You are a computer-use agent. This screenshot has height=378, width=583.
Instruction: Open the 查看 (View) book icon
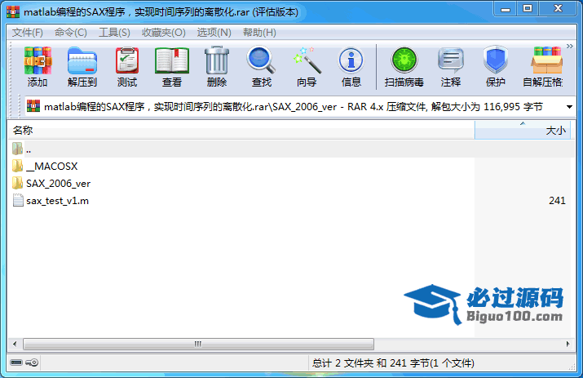[172, 60]
